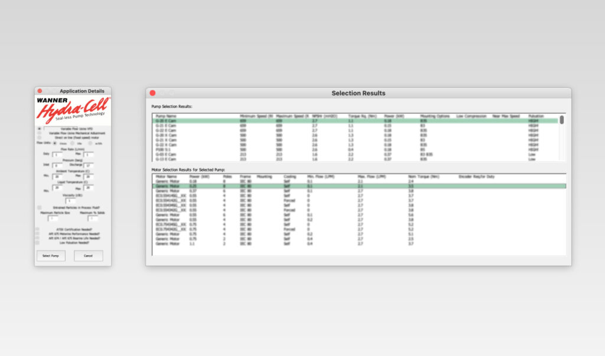This screenshot has width=605, height=356.
Task: Click the Low Compression column header
Action: tap(471, 116)
